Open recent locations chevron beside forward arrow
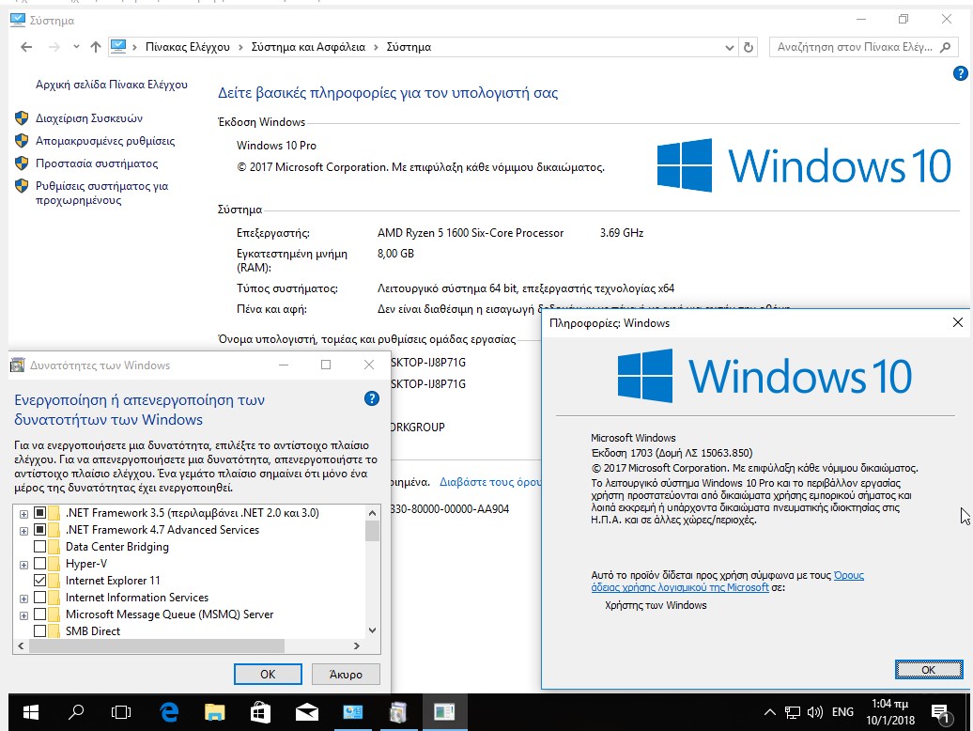 (76, 47)
